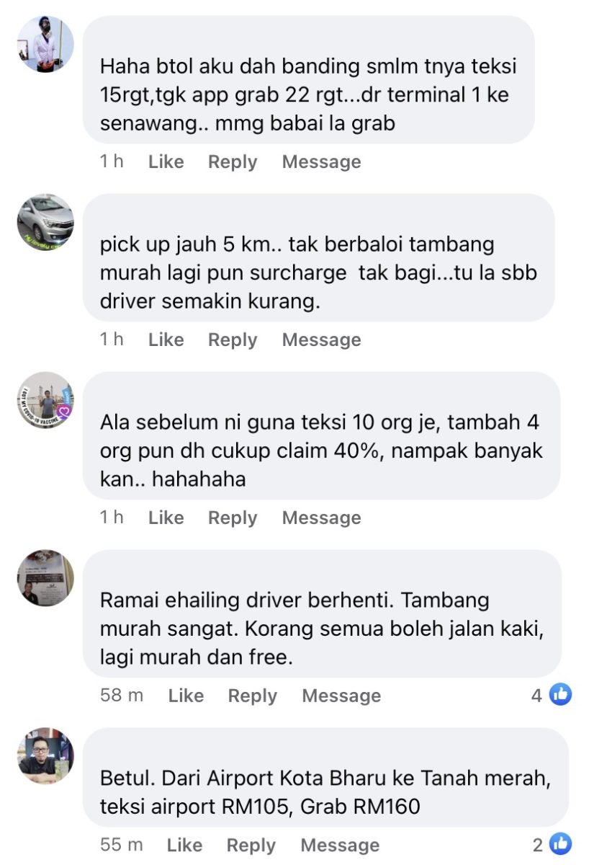Reply to the pick up jauh 5 km comment
Image resolution: width=589 pixels, height=865 pixels.
233,340
